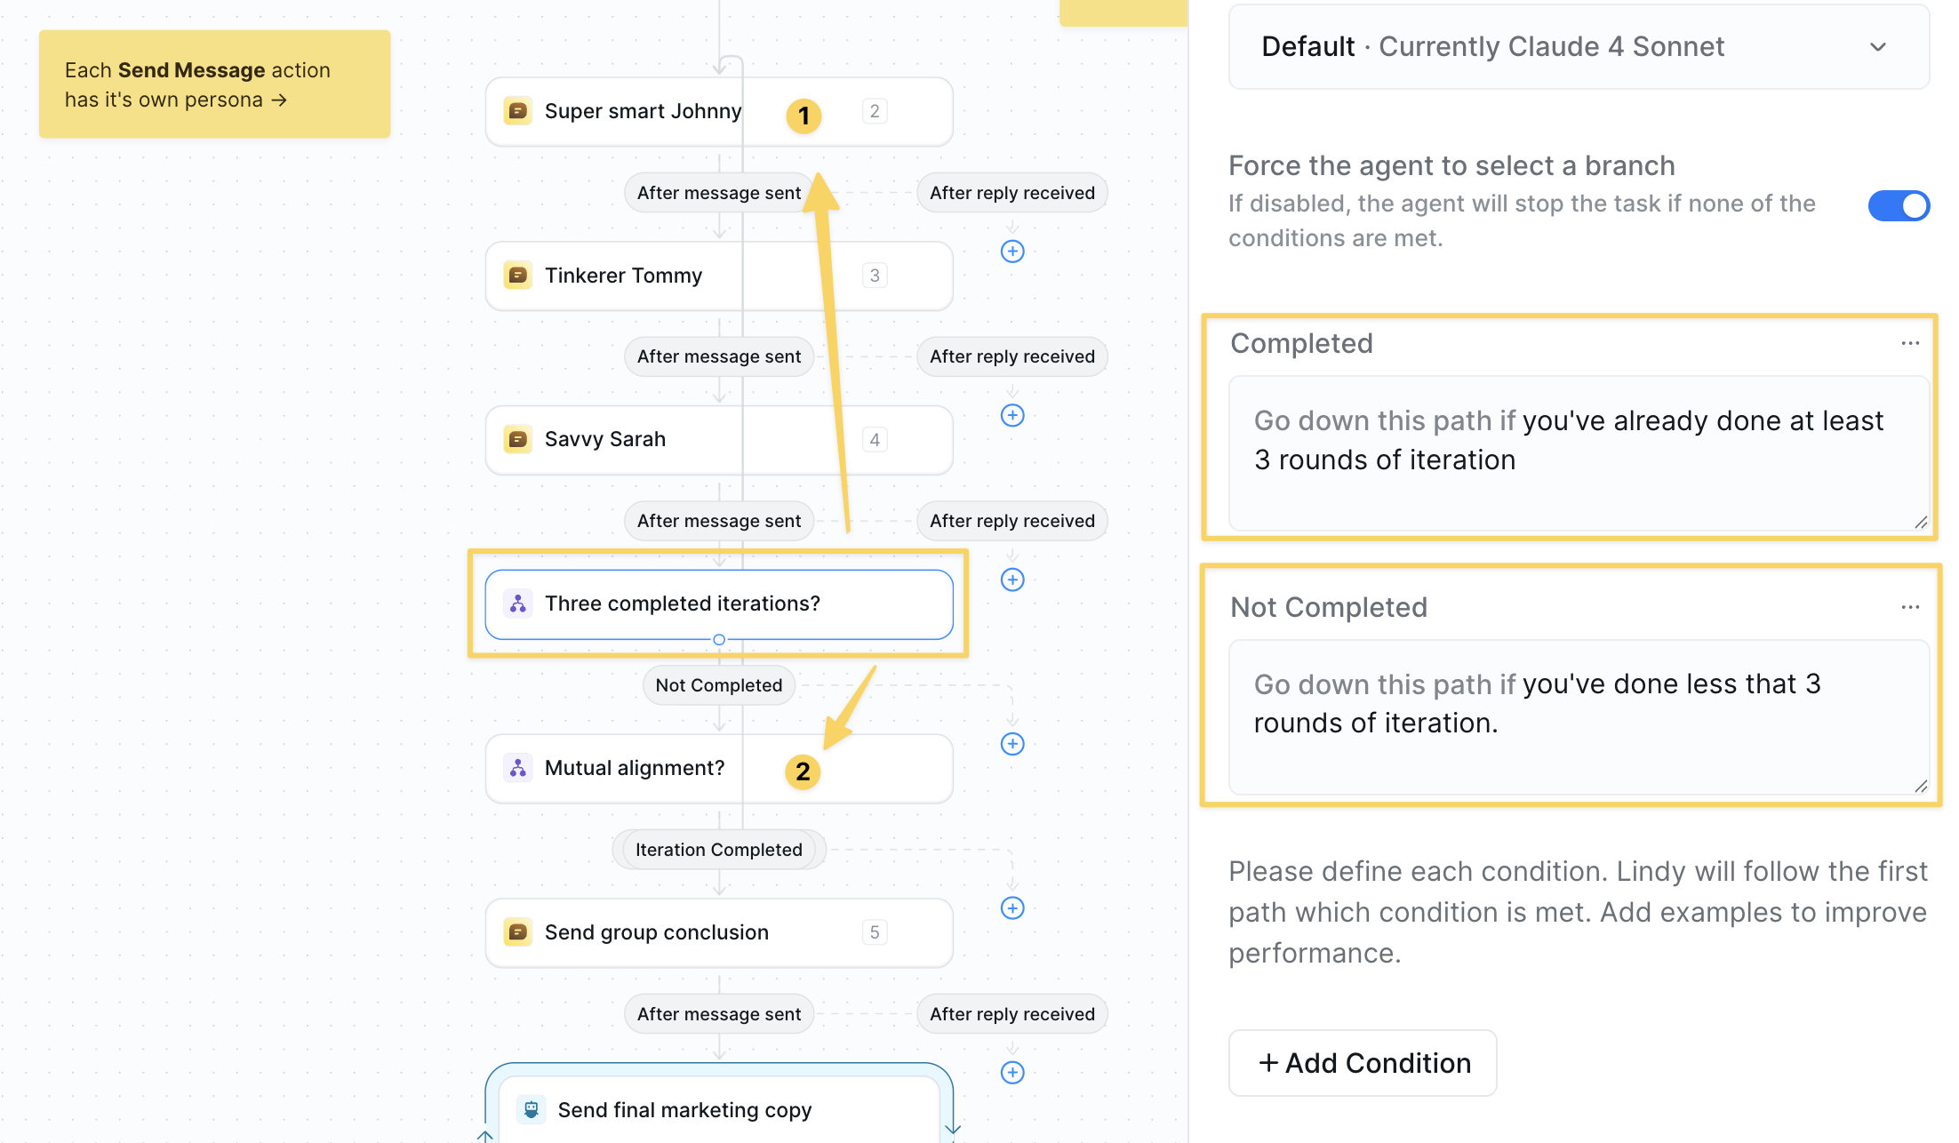Click the Not Completed condition text field
Image resolution: width=1959 pixels, height=1143 pixels.
(x=1578, y=716)
